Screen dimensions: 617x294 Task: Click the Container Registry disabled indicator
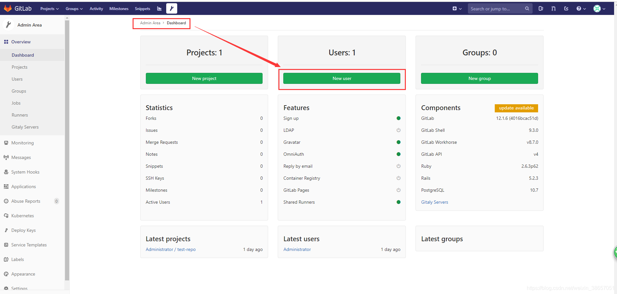tap(398, 178)
